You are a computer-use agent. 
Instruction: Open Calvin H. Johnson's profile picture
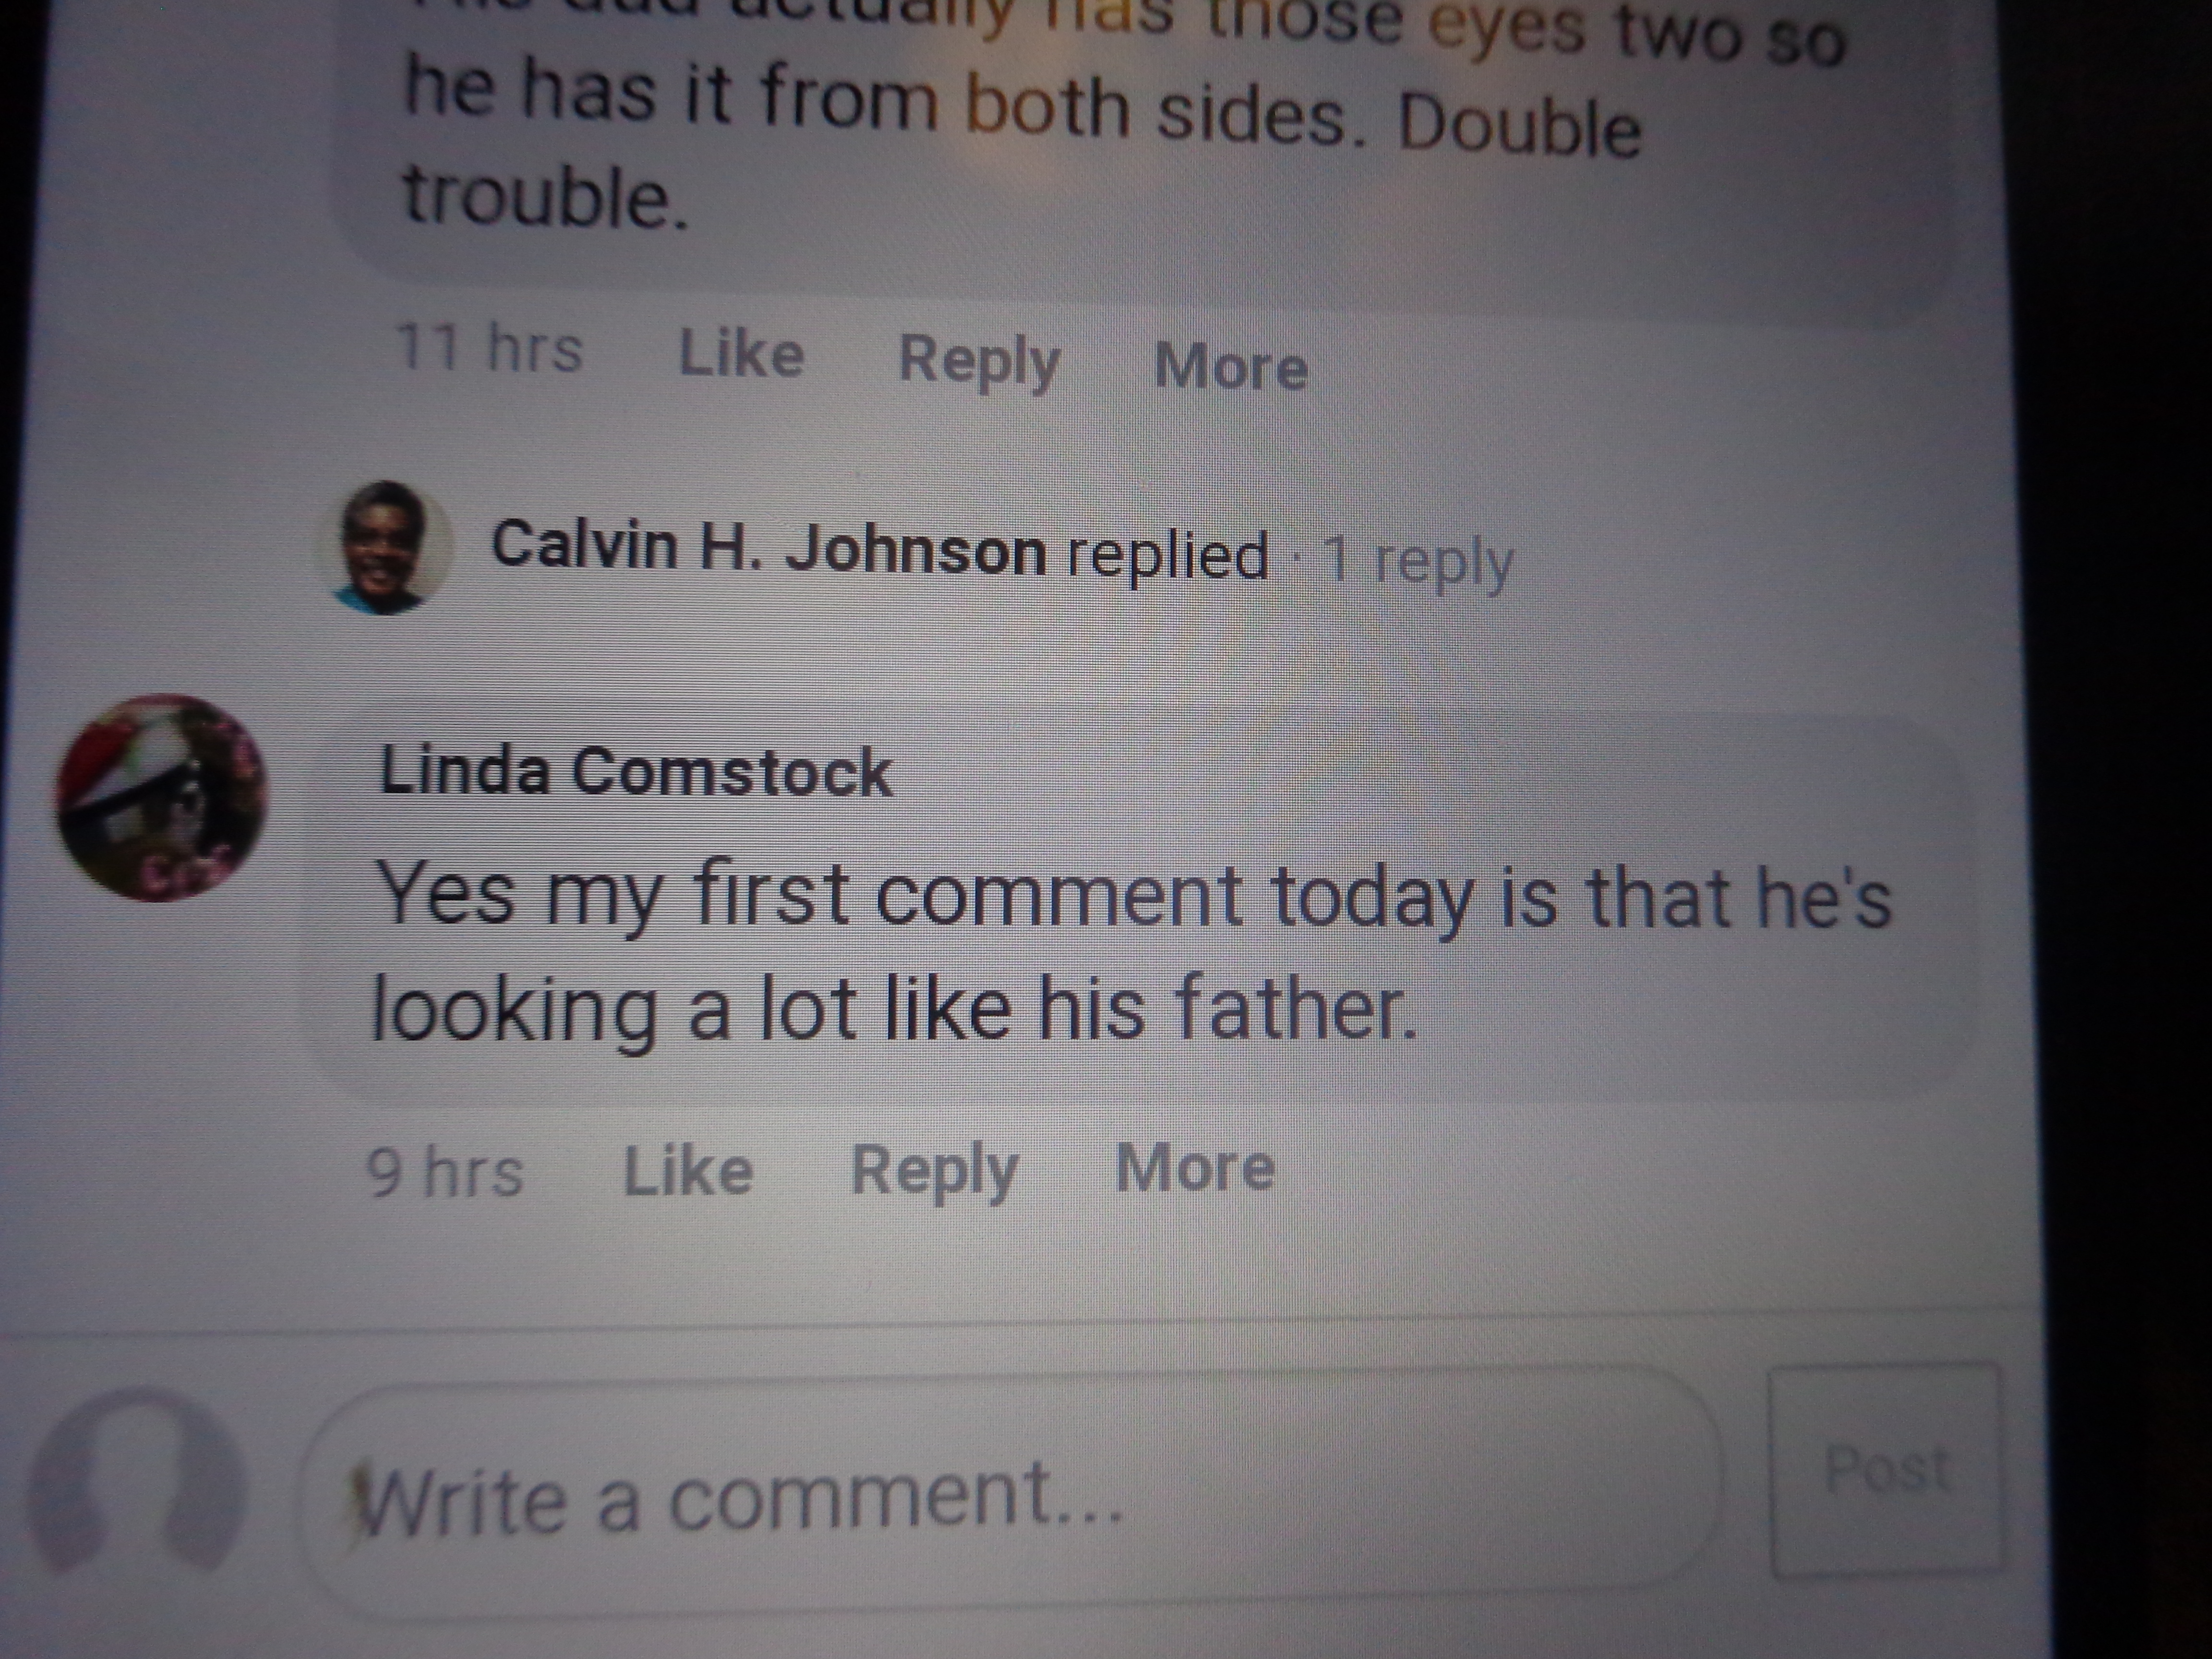tap(384, 547)
